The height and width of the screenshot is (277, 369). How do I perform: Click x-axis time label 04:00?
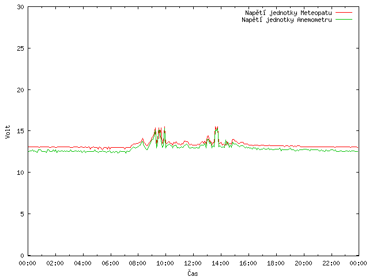pos(82,263)
